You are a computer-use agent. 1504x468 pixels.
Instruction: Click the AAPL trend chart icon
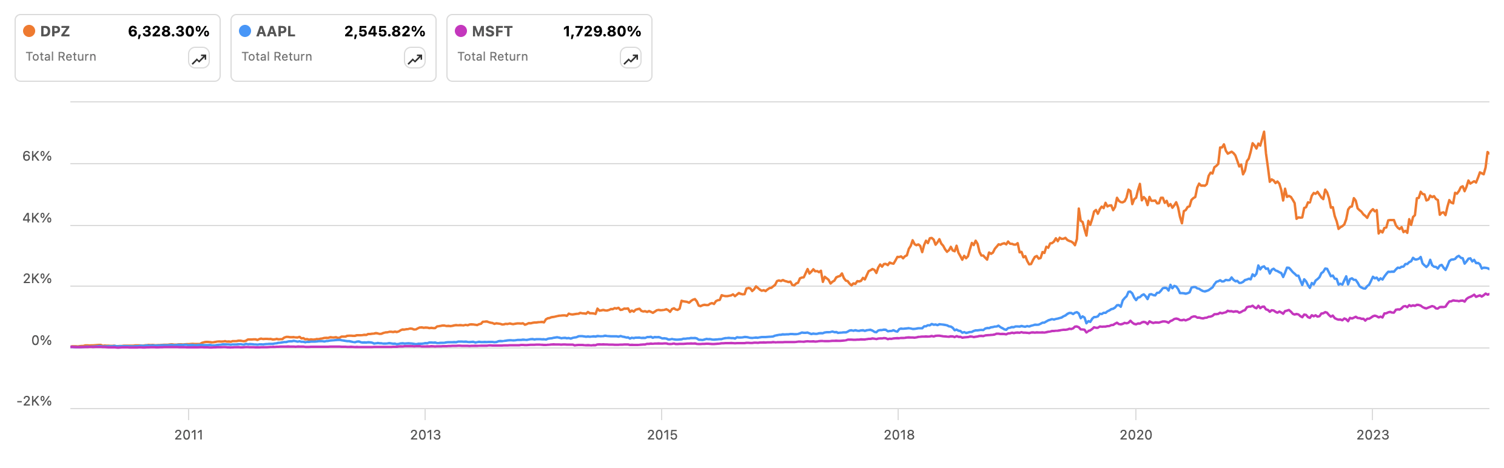pyautogui.click(x=415, y=58)
